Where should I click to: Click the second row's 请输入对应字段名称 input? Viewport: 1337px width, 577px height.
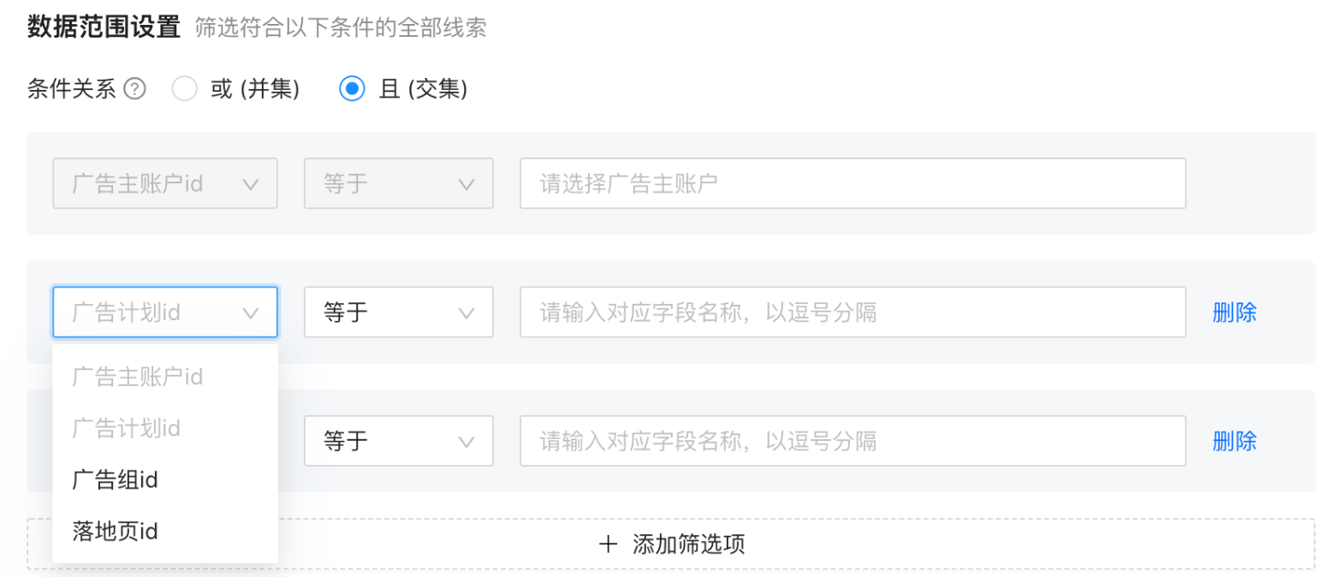point(852,312)
